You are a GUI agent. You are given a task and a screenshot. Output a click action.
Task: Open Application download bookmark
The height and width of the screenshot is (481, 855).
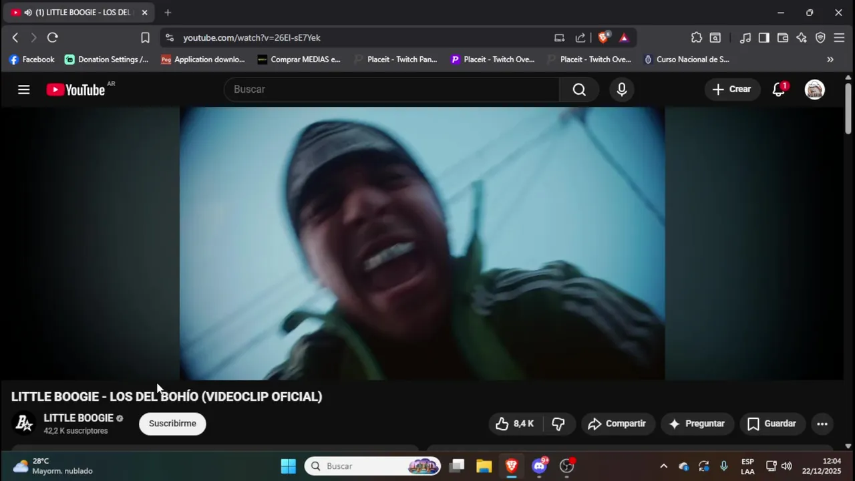203,59
